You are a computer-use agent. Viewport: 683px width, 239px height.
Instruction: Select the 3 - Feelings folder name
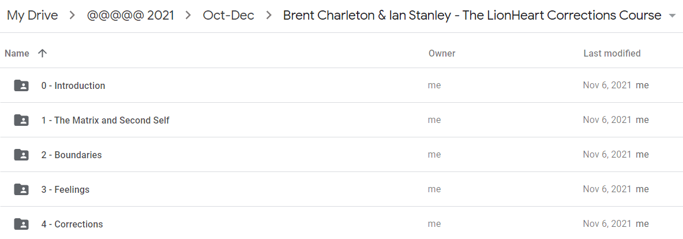65,189
